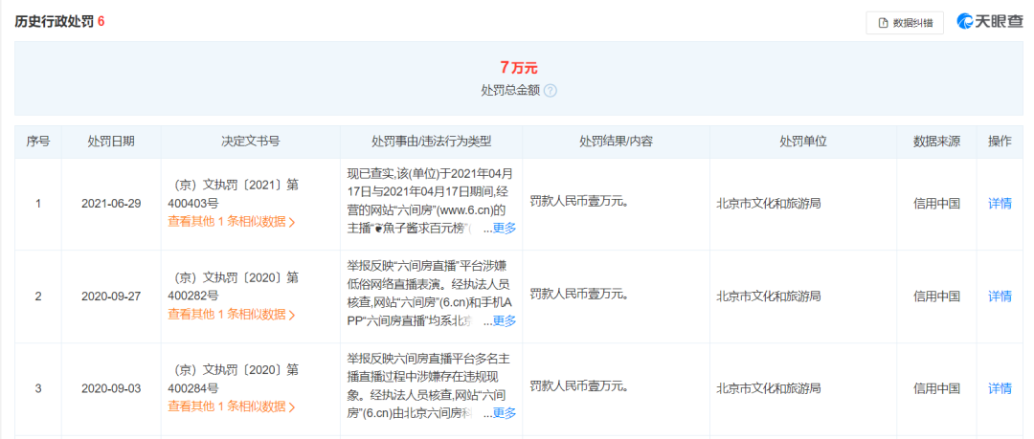Click 信用中国 in the 2021-06-29 row
The image size is (1034, 439).
pyautogui.click(x=936, y=204)
